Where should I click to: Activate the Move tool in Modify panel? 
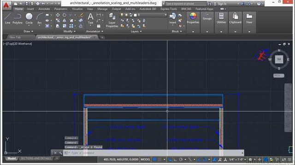pos(58,15)
